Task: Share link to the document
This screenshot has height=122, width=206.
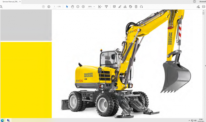Action: pos(198,6)
